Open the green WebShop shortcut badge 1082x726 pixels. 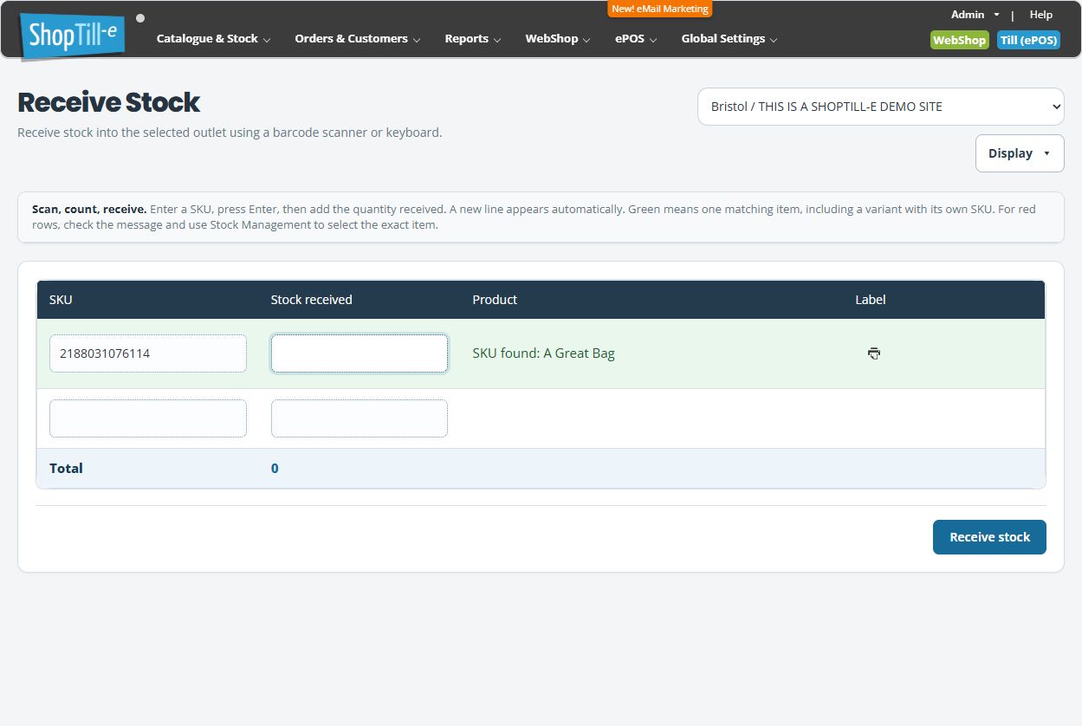tap(959, 40)
